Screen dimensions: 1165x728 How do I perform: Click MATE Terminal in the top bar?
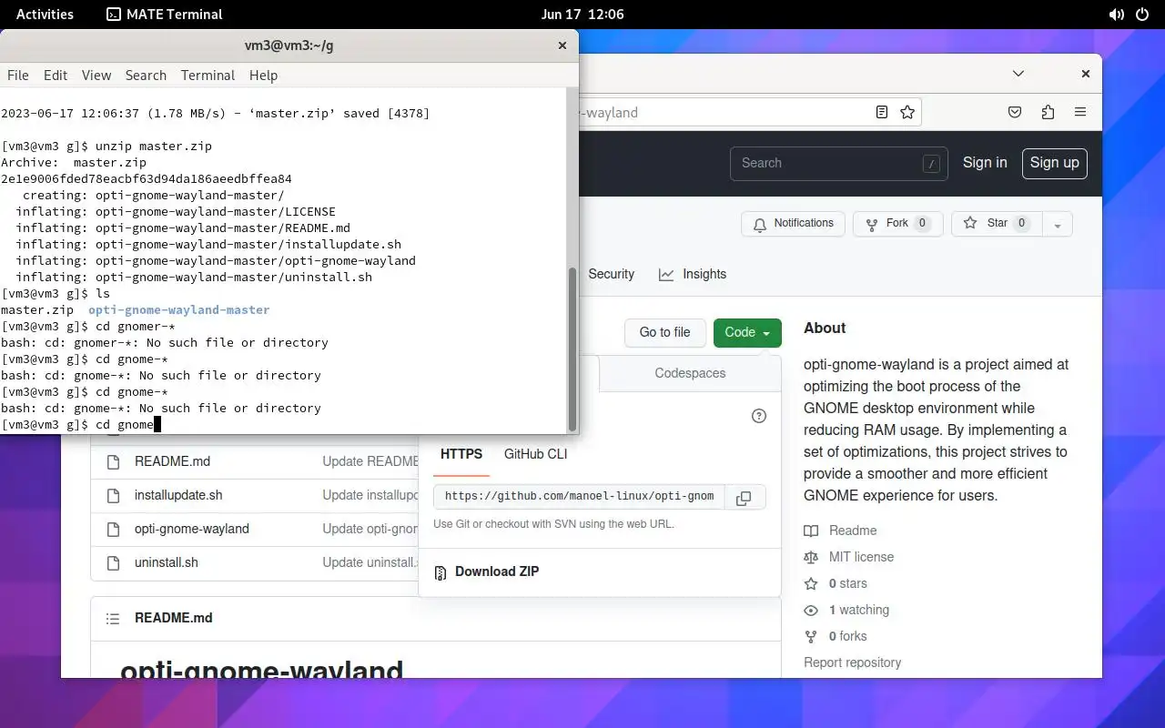(x=165, y=14)
